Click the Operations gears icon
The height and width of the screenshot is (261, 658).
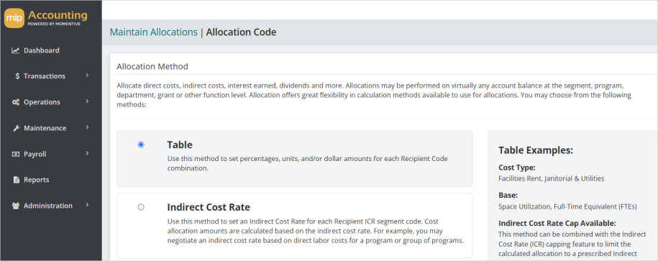pos(16,102)
